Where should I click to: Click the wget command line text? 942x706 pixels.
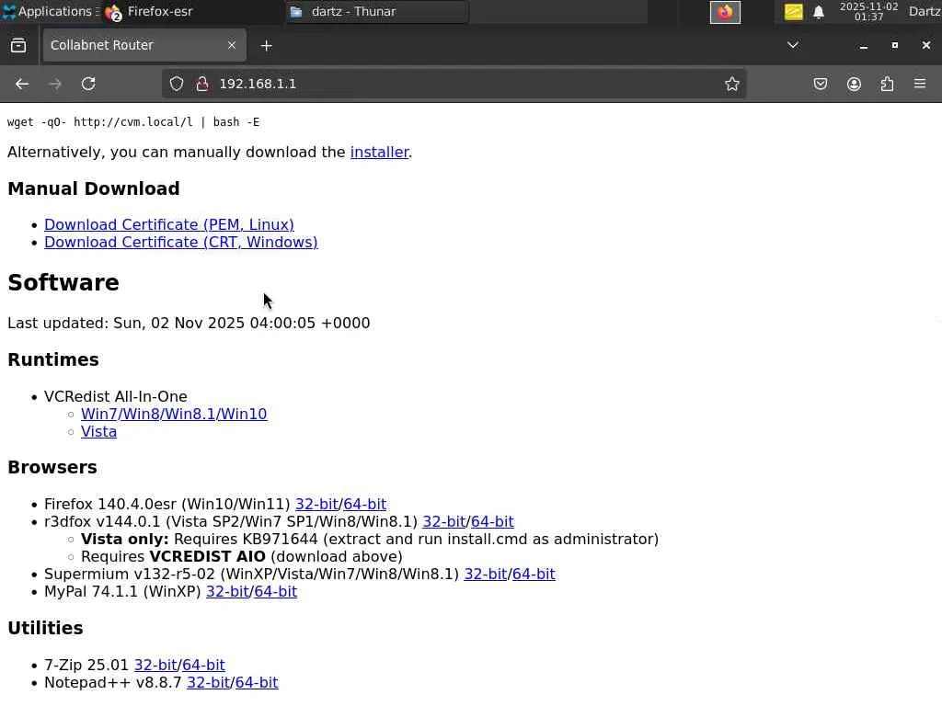[x=133, y=122]
